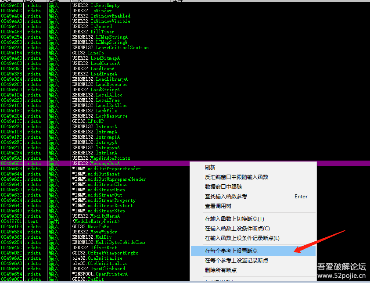
Task: Click 刷新 in the context menu
Action: (x=210, y=168)
